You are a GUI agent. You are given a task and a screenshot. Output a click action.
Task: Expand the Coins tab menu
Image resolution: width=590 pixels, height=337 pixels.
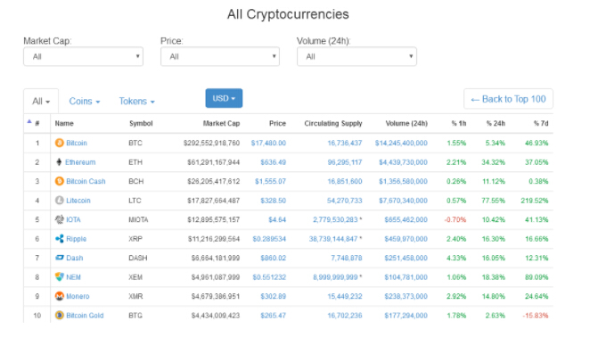85,102
